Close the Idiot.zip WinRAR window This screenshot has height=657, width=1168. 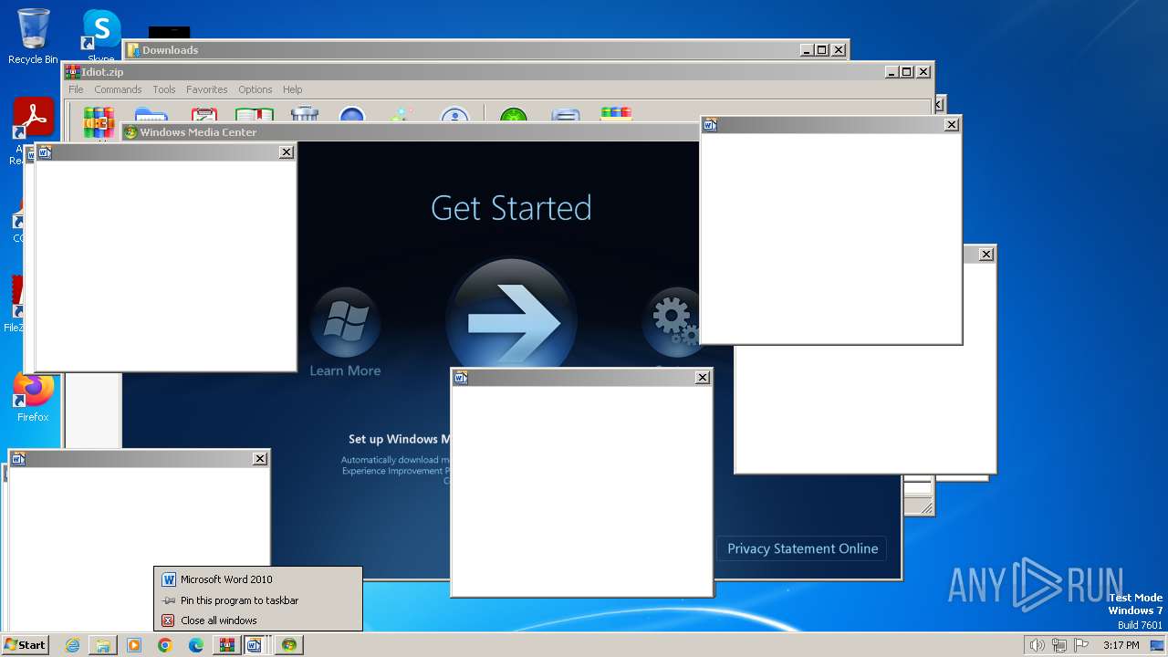pyautogui.click(x=923, y=72)
